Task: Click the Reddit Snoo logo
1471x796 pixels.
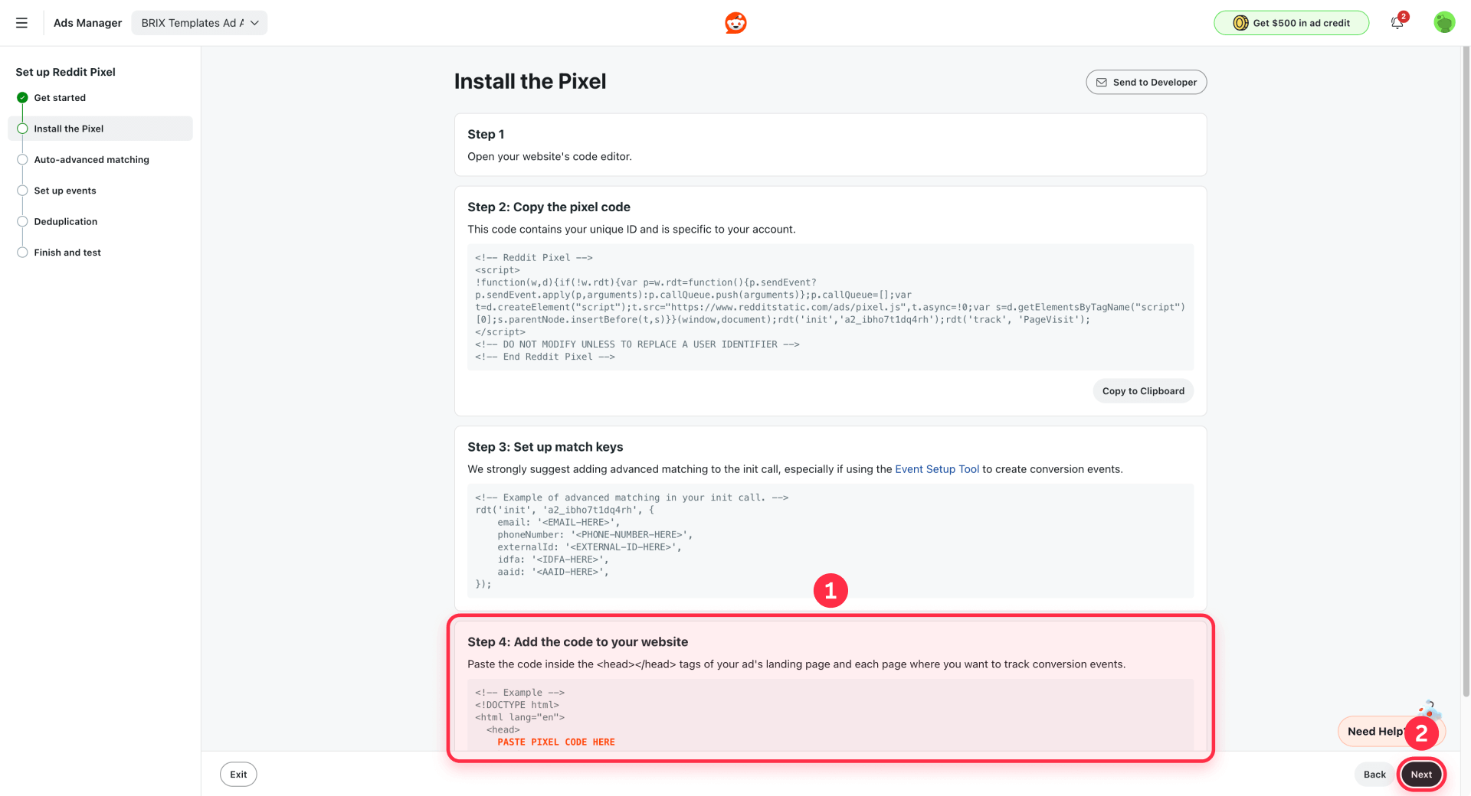Action: point(735,23)
